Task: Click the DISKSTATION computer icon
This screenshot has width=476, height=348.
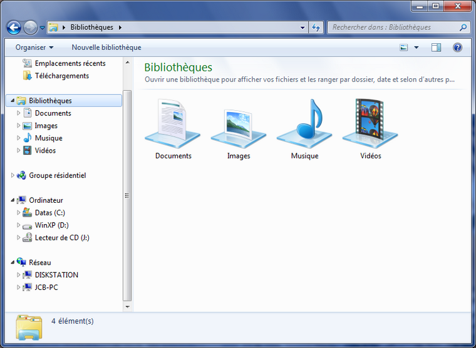Action: tap(28, 275)
